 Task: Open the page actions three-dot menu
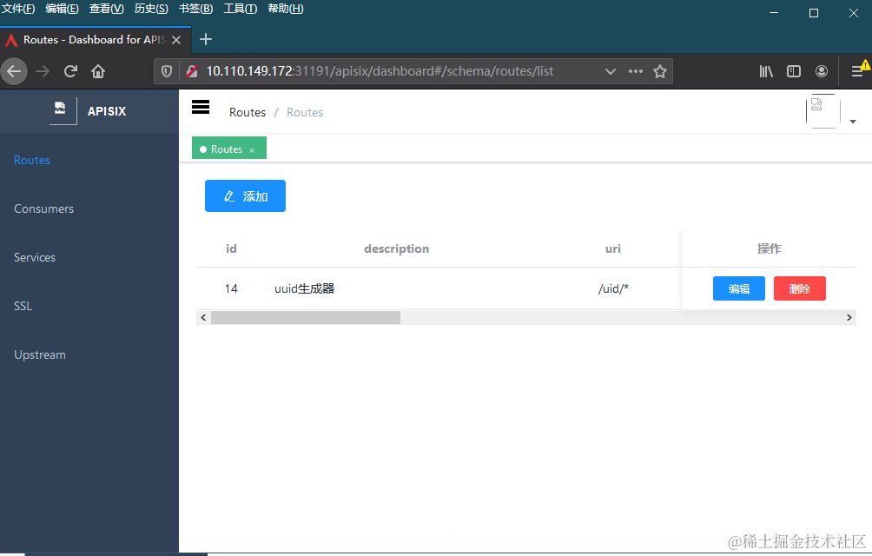[636, 71]
